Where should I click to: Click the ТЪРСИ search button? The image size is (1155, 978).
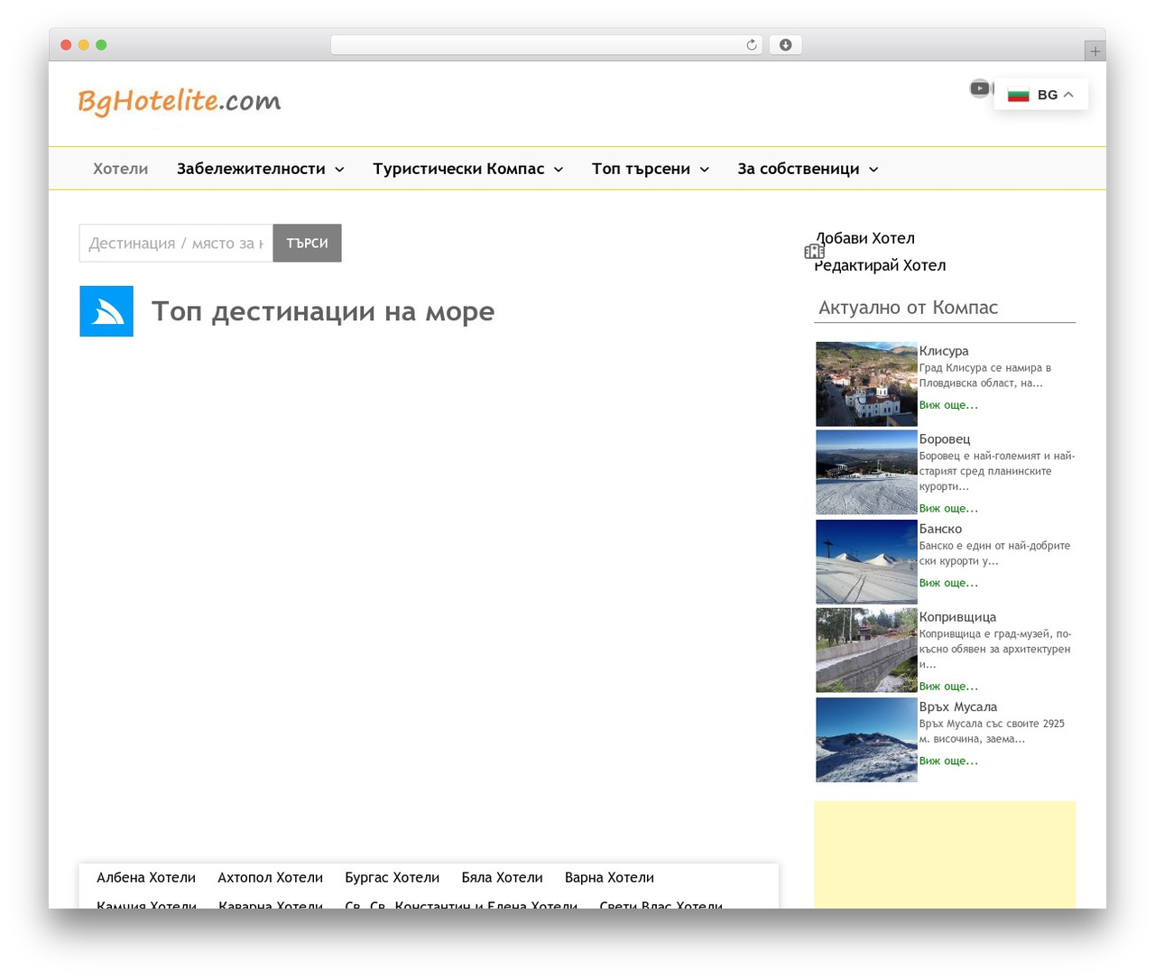click(x=307, y=243)
